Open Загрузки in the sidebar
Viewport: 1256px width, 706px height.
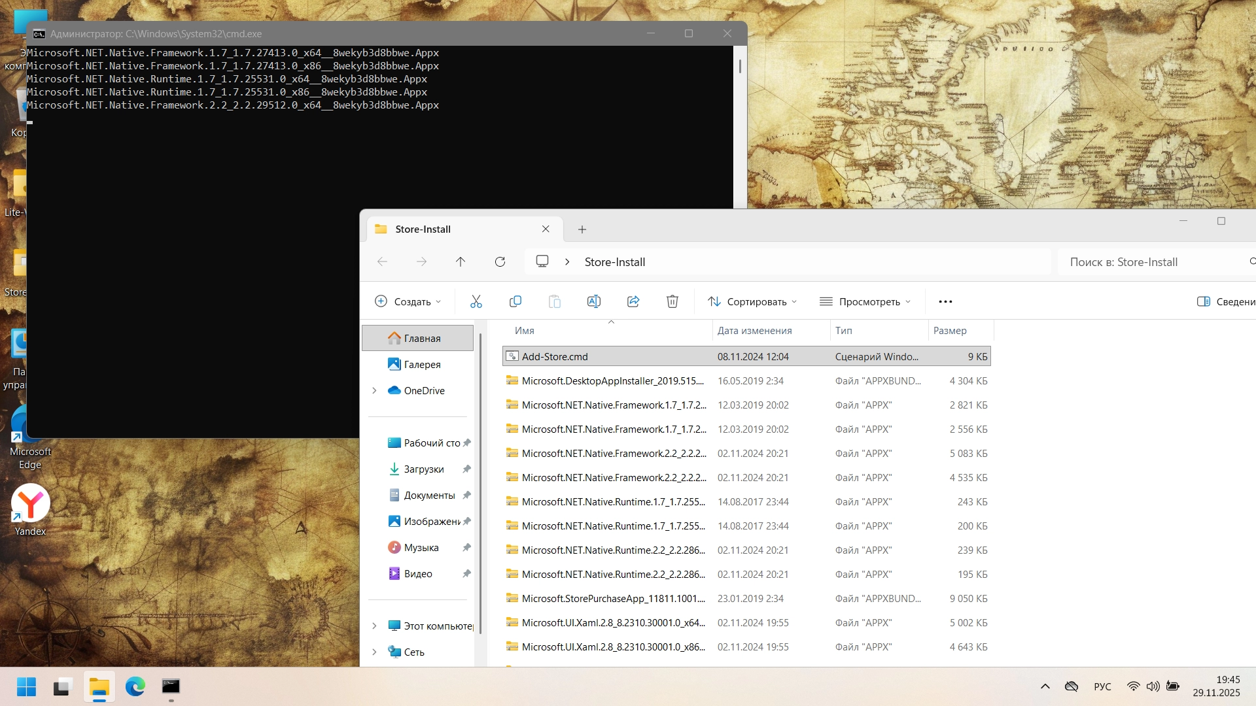click(x=424, y=469)
